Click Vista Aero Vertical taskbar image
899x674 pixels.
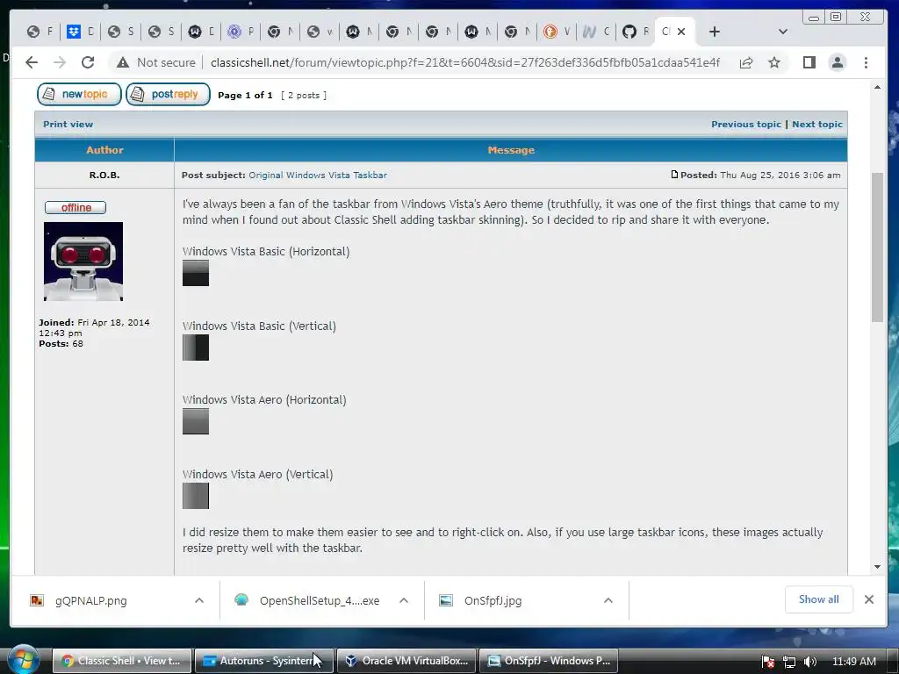[196, 496]
